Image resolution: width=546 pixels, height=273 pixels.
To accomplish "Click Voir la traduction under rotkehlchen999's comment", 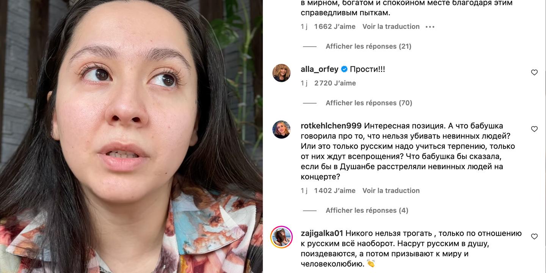I will pyautogui.click(x=391, y=191).
